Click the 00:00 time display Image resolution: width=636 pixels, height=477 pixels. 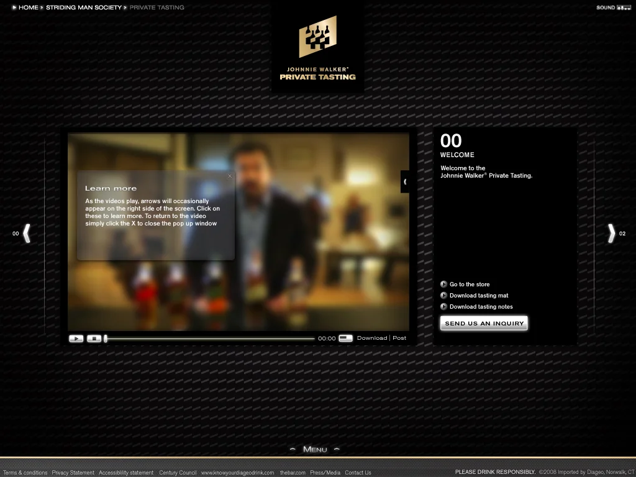coord(327,338)
